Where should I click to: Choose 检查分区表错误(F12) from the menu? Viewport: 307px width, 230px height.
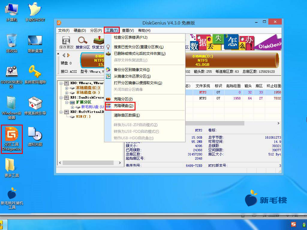pos(145,37)
